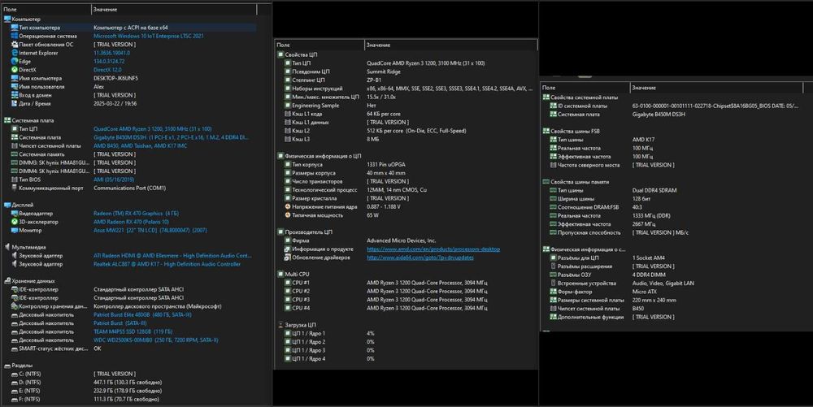The image size is (813, 407).
Task: Select the TEAM M4PS5 SSD 128GB value
Action: [x=133, y=331]
